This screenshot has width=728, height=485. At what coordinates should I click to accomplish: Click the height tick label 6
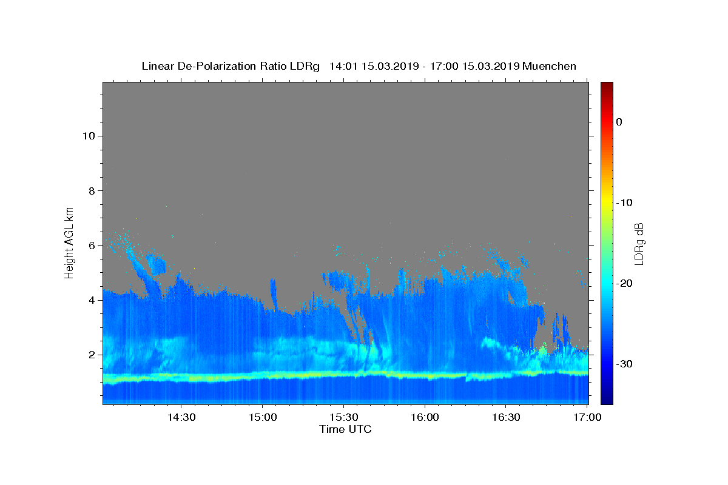[x=91, y=245]
